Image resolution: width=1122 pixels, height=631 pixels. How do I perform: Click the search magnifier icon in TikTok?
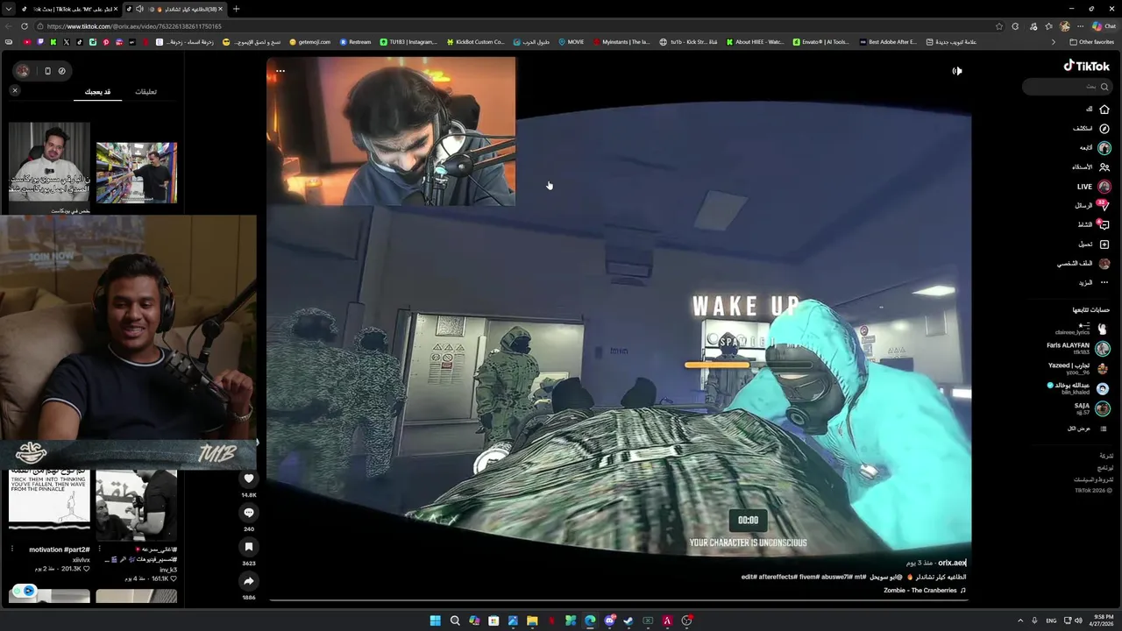[x=1104, y=87]
